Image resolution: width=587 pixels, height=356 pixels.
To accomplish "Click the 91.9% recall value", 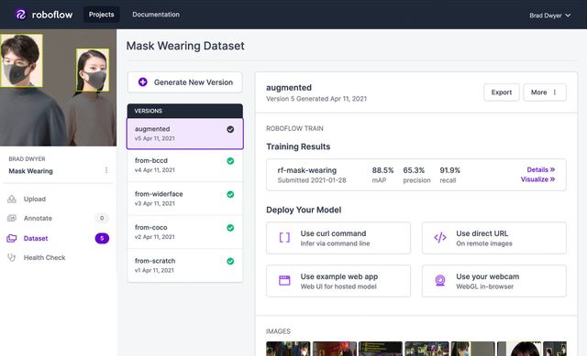I will point(449,170).
